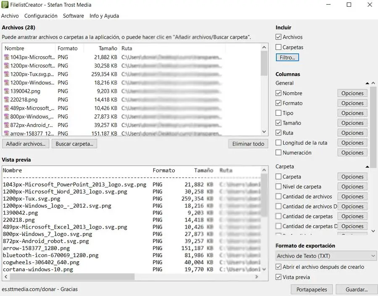This screenshot has width=378, height=296.
Task: Open the Configuración menu
Action: (41, 16)
